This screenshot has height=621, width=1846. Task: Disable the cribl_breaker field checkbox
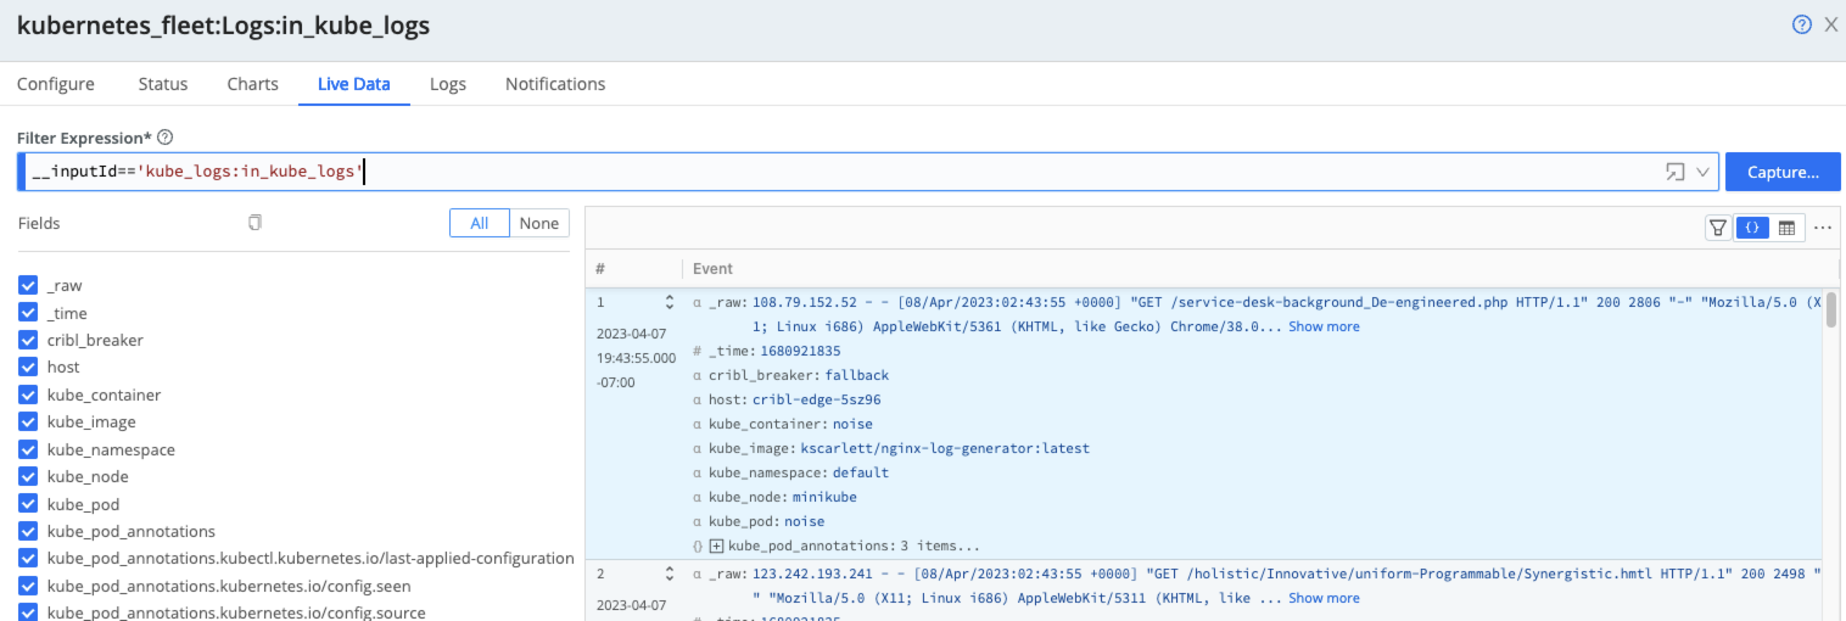(x=28, y=340)
